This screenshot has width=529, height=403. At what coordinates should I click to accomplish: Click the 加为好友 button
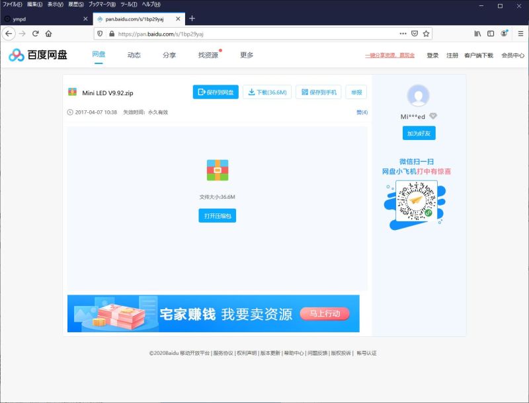coord(419,133)
